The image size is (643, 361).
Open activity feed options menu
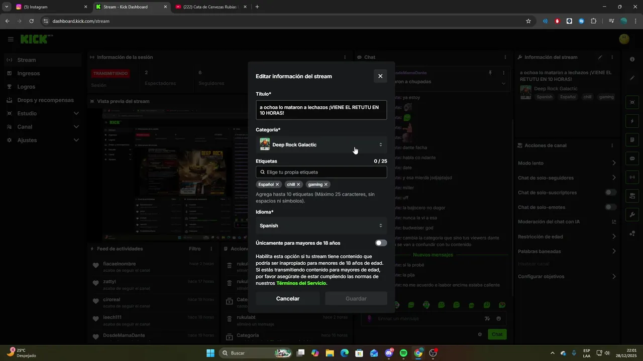pyautogui.click(x=210, y=249)
